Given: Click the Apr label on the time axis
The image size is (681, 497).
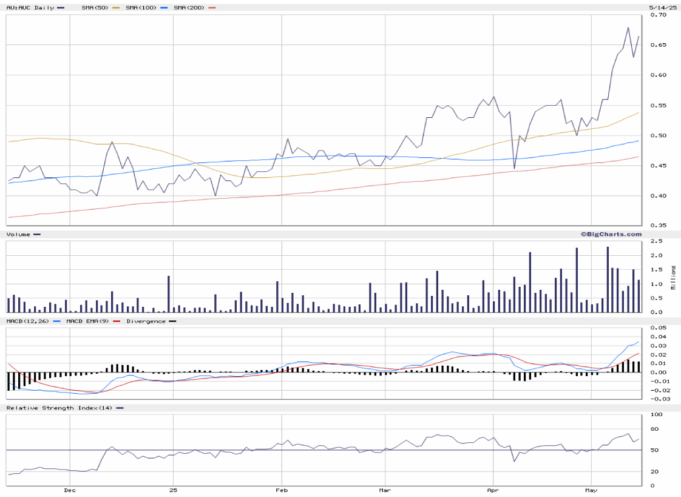Looking at the screenshot, I should 492,490.
